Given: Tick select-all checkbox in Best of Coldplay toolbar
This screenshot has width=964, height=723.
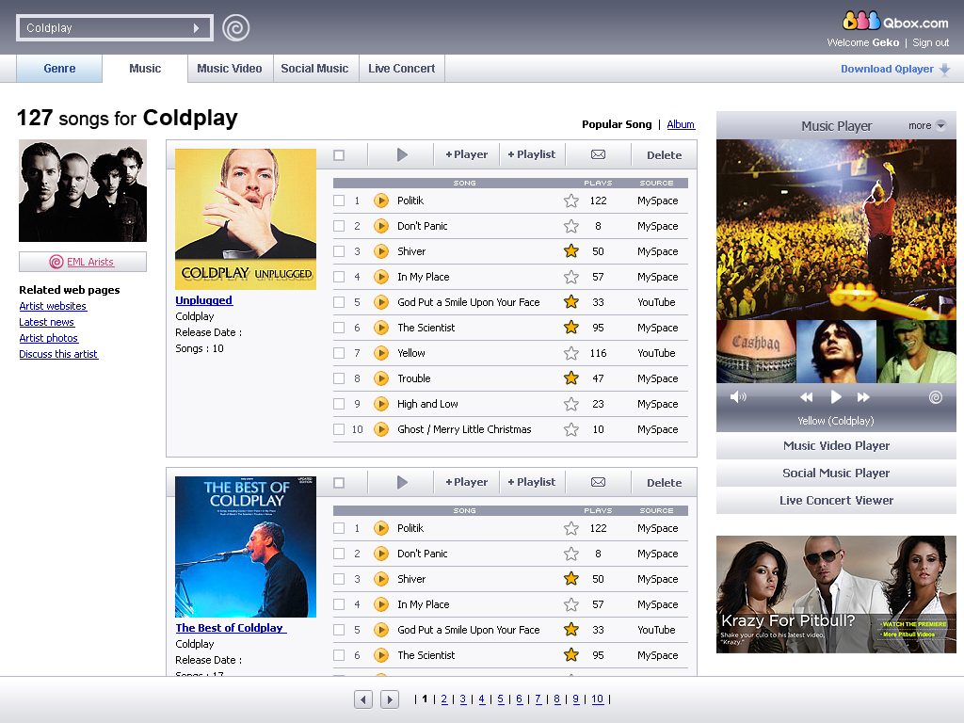Looking at the screenshot, I should (339, 483).
